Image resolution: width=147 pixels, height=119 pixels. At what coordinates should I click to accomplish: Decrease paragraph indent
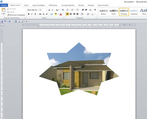click(83, 10)
